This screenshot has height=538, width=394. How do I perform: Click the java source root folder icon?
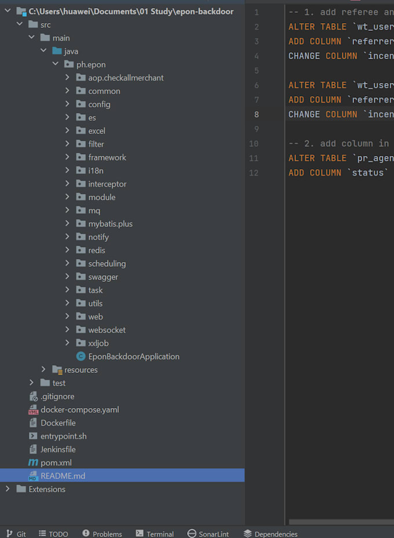point(57,51)
